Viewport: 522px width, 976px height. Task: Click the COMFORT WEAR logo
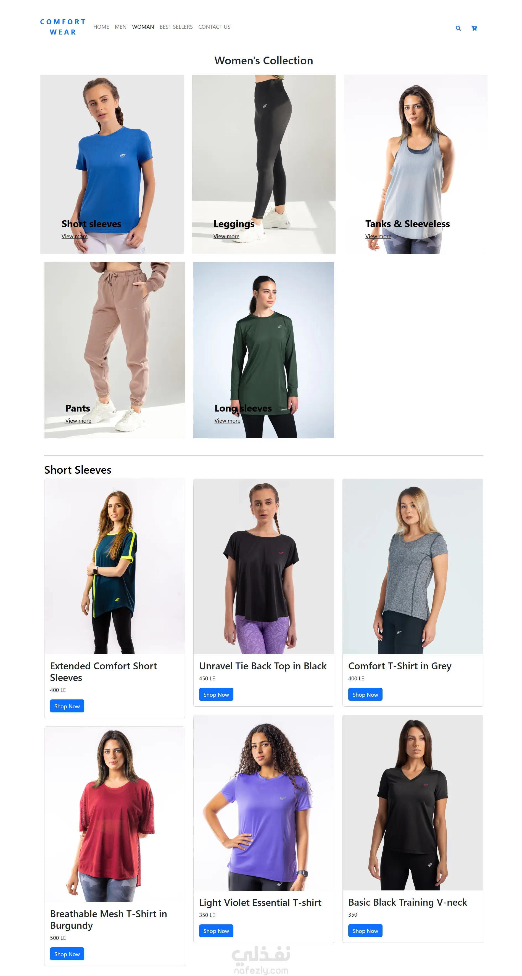tap(63, 27)
